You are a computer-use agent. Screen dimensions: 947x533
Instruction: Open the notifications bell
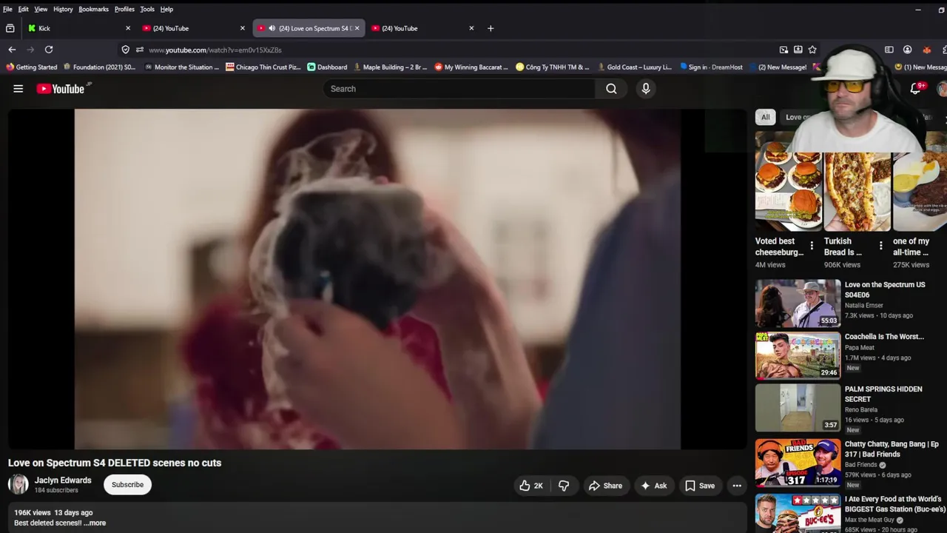click(915, 89)
